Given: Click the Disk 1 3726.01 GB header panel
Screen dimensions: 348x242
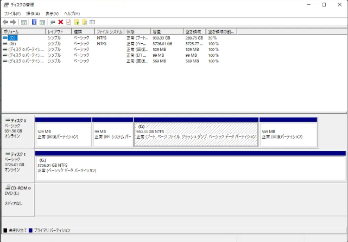Looking at the screenshot, I should (18, 166).
